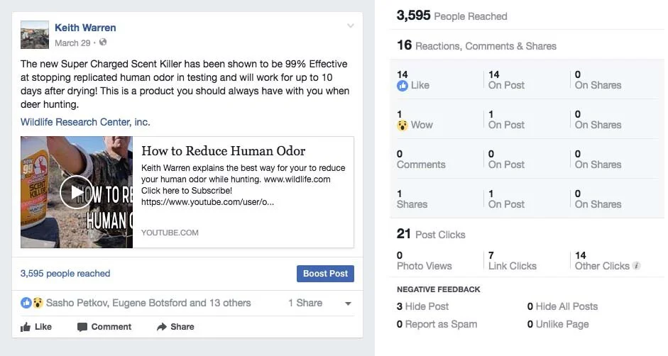Click '1 On Post' in the Shares row
Image resolution: width=668 pixels, height=356 pixels.
[507, 199]
